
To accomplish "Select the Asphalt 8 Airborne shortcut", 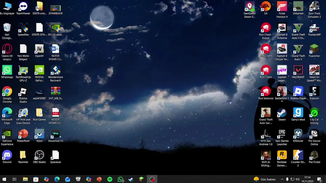I will click(x=282, y=31).
